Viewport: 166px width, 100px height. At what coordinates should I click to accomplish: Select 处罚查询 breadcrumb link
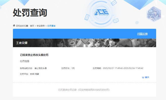click(x=51, y=26)
